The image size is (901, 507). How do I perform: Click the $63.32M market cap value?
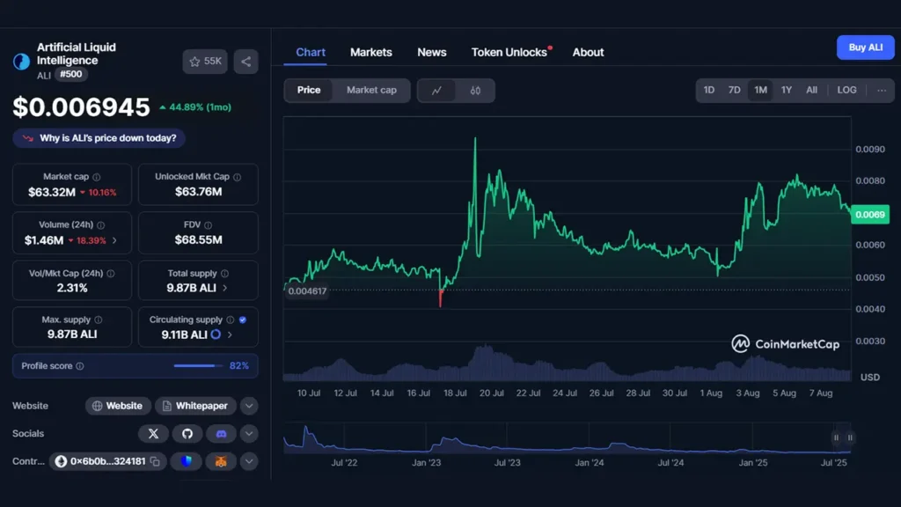(x=52, y=192)
